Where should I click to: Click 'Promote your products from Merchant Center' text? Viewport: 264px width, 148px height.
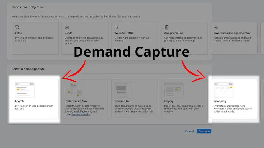pos(233,109)
